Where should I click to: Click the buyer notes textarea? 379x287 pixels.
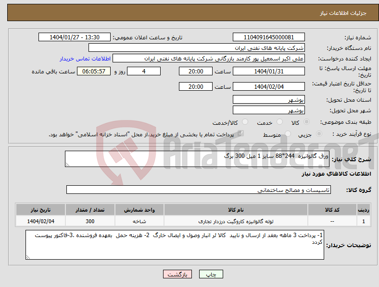point(175,245)
